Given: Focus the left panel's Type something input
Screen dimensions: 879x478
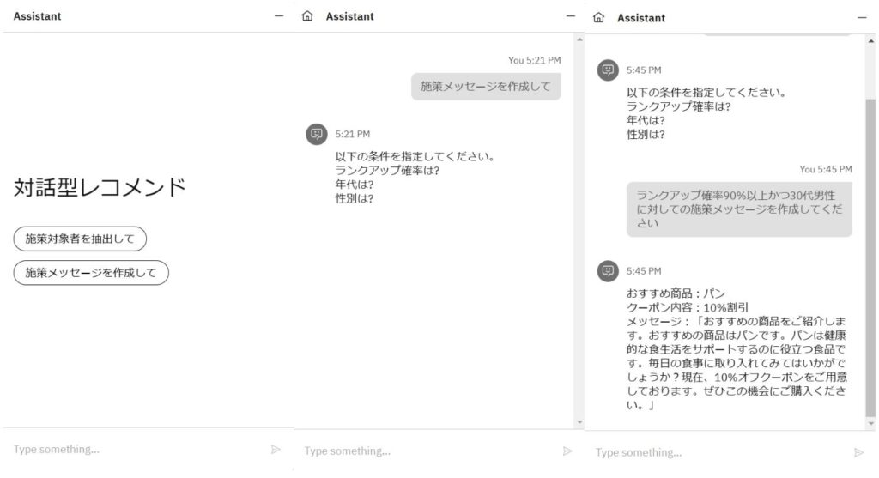Looking at the screenshot, I should 137,450.
